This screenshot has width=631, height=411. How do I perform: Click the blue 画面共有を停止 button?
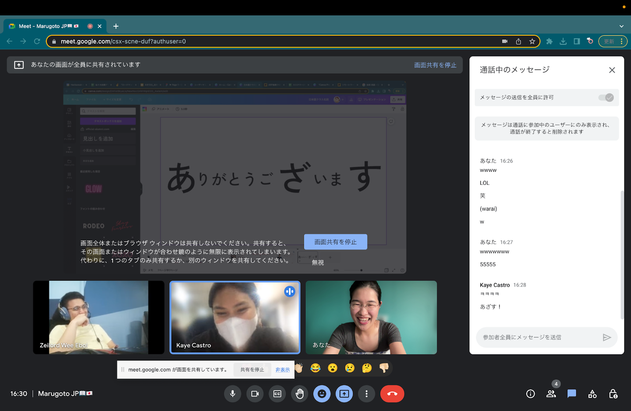[335, 242]
